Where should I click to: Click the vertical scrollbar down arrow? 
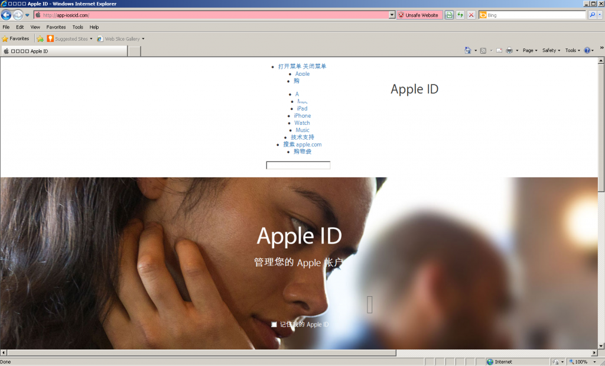click(601, 346)
